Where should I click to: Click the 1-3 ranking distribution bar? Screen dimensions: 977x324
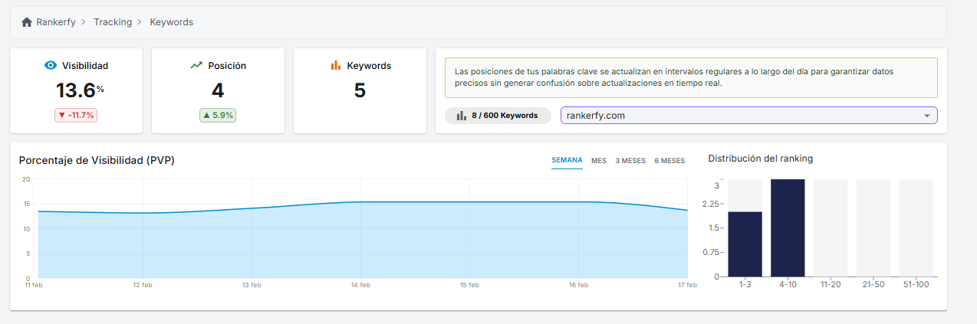pos(745,244)
